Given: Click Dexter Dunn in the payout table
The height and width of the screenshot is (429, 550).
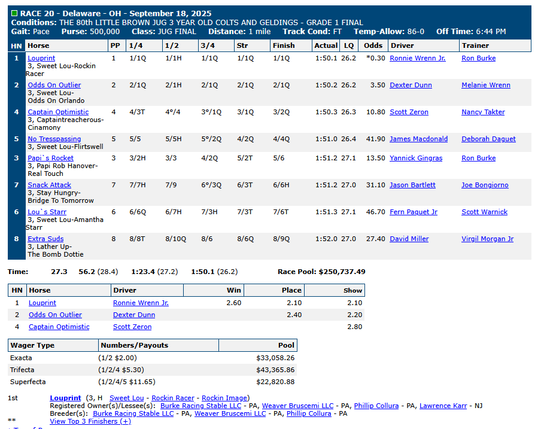Looking at the screenshot, I should [x=132, y=315].
